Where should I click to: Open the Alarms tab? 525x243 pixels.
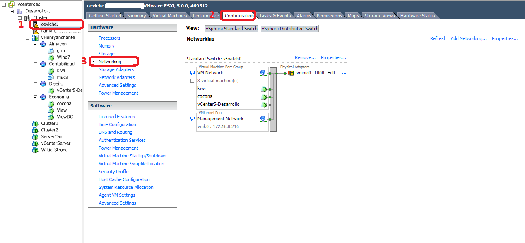pyautogui.click(x=304, y=16)
